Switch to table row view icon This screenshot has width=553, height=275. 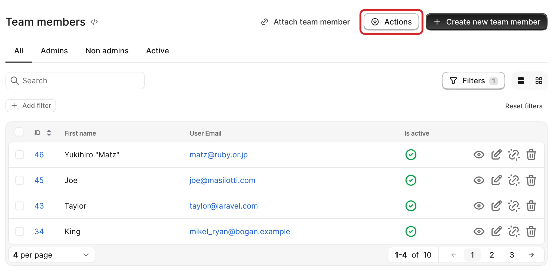(x=521, y=81)
